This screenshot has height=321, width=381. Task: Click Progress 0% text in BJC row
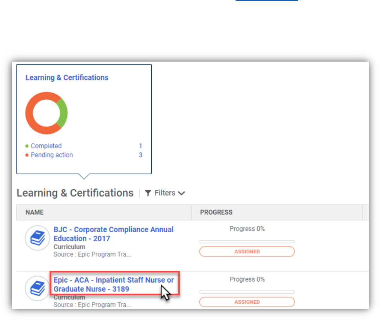point(247,229)
